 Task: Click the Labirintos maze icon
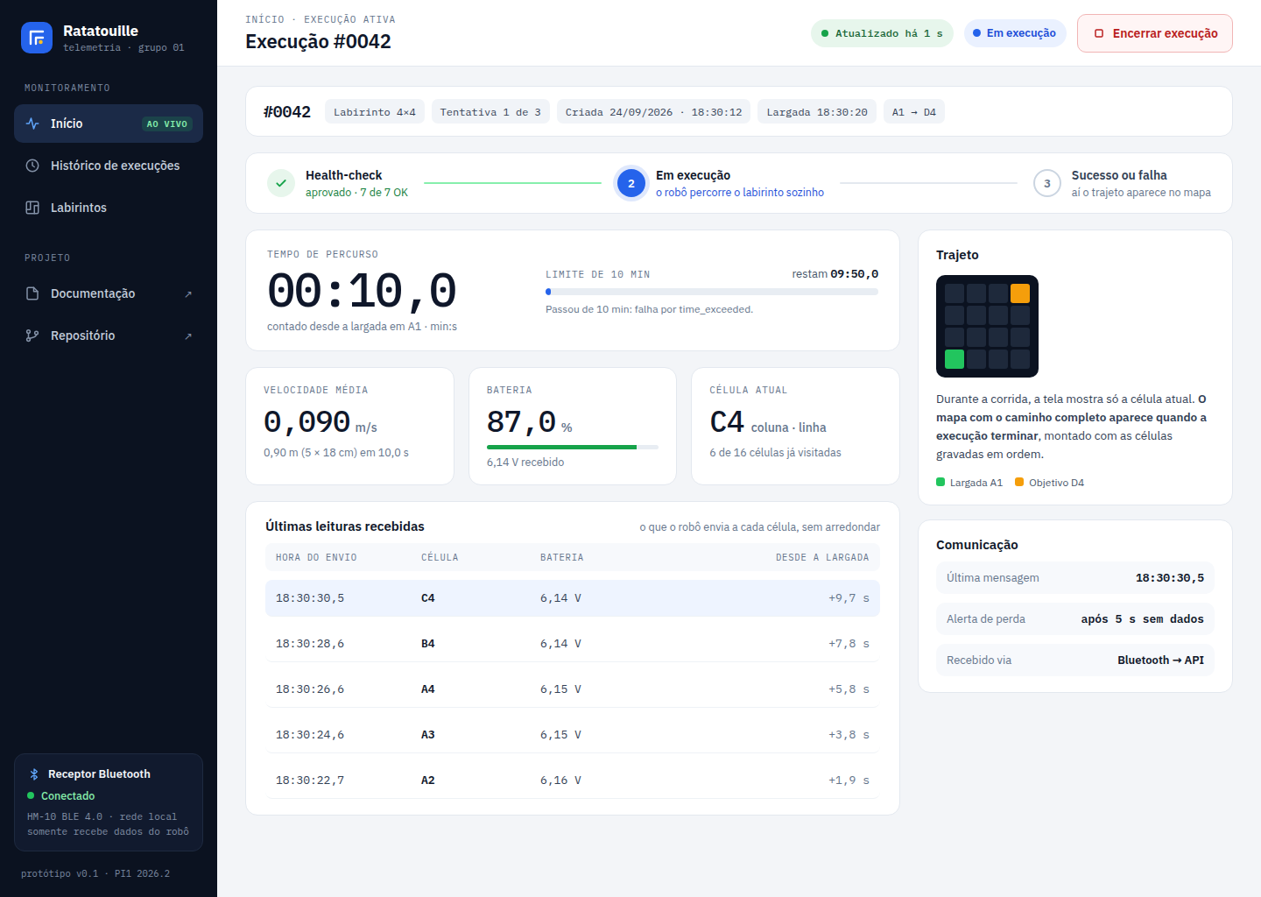(32, 208)
